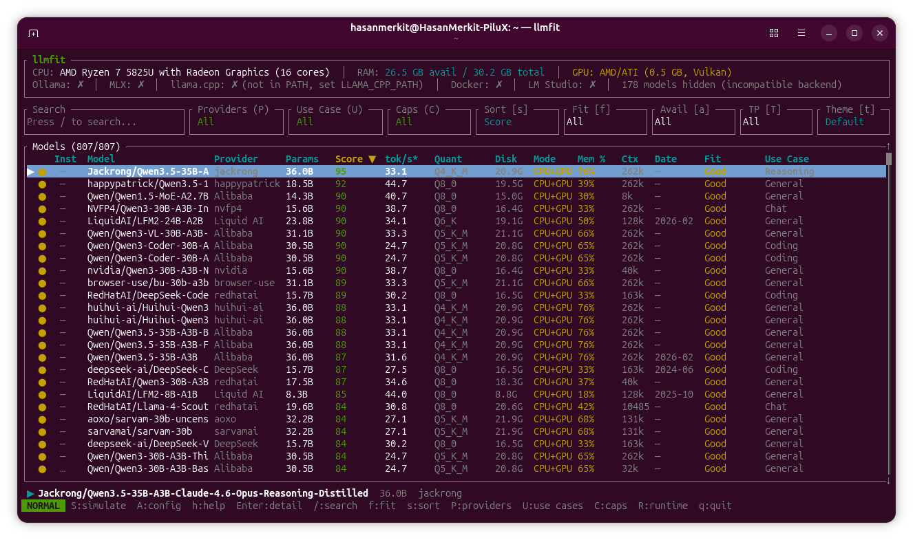Open the terminal hamburger menu

801,33
